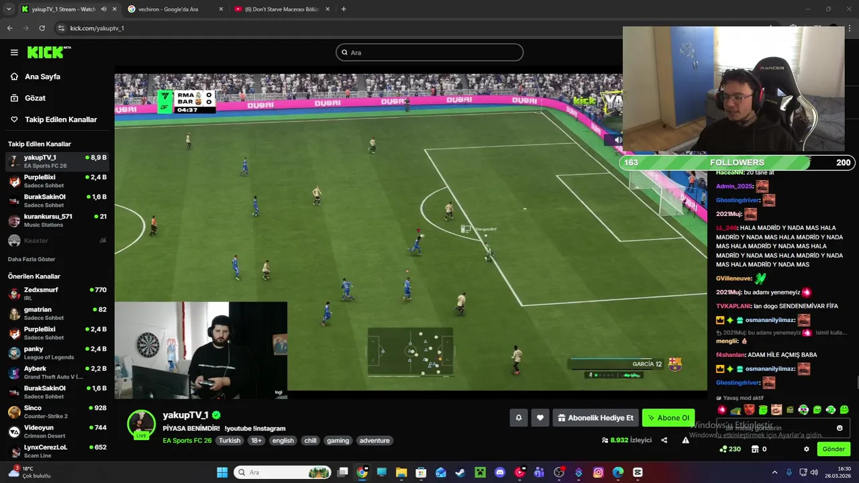Click the green Abone Ol button
This screenshot has width=859, height=483.
[x=668, y=418]
